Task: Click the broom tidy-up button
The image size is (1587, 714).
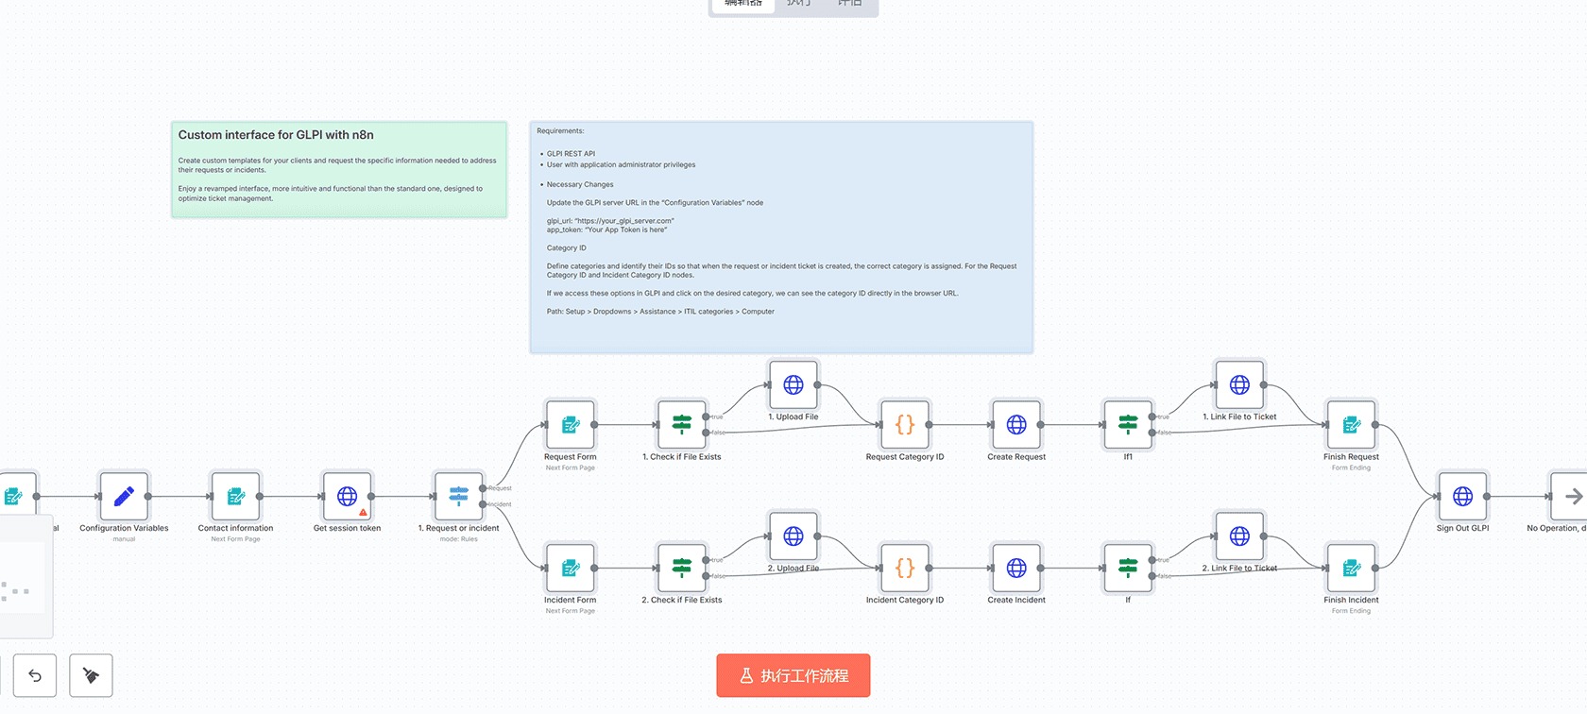Action: pyautogui.click(x=91, y=675)
